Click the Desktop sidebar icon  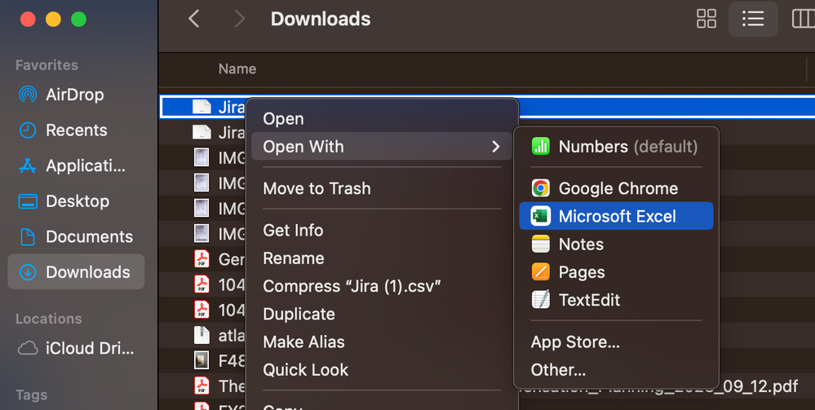click(28, 201)
